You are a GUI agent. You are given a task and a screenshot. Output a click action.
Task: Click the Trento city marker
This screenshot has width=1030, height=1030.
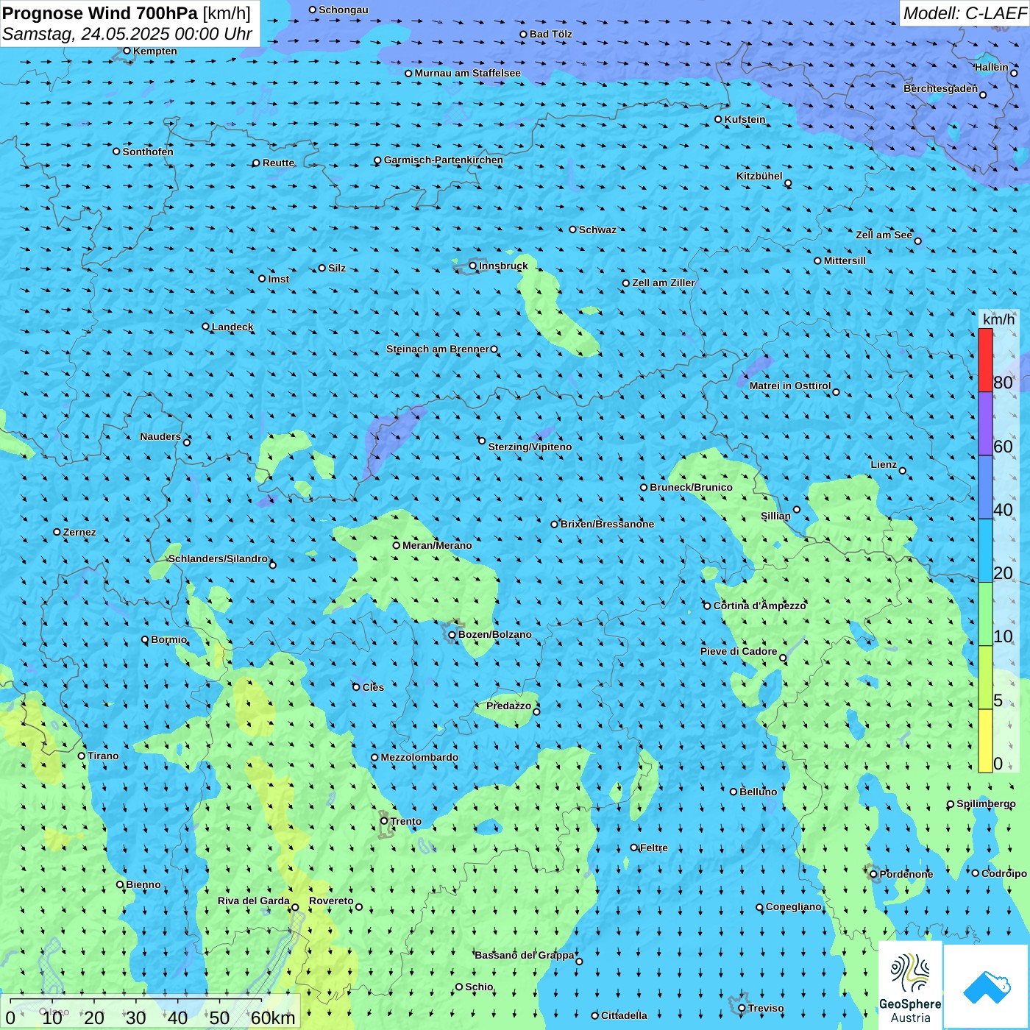pyautogui.click(x=384, y=821)
